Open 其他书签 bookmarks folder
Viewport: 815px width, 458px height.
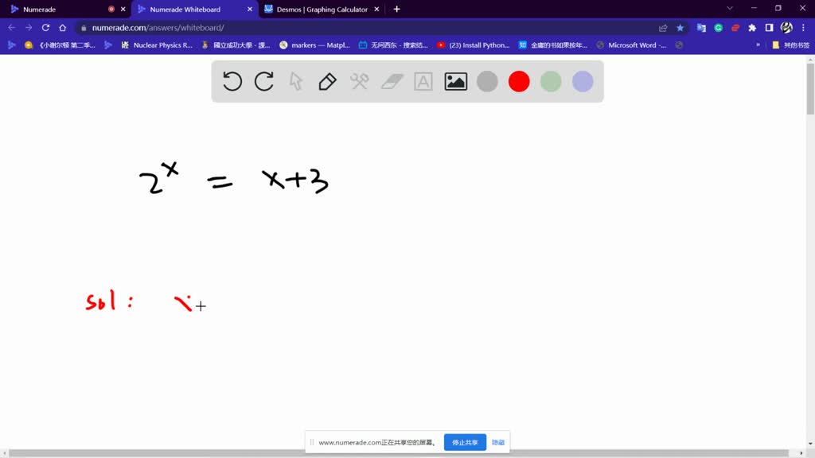tap(790, 45)
